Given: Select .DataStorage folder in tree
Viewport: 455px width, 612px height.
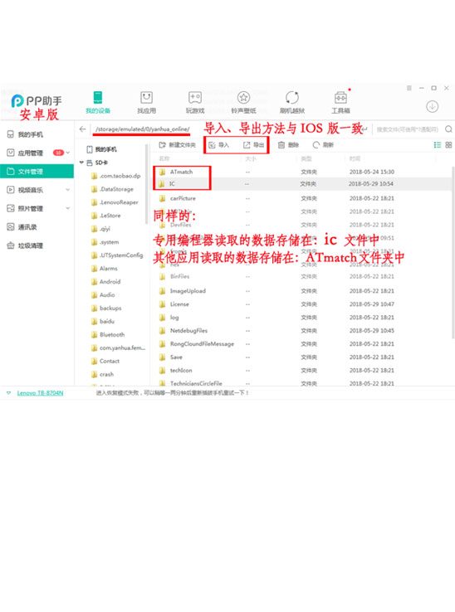Looking at the screenshot, I should tap(112, 189).
